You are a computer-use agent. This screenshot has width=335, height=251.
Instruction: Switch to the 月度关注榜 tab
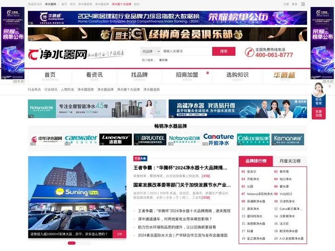point(290,161)
